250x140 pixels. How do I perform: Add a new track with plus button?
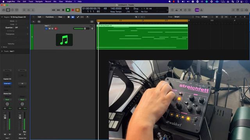(34, 22)
